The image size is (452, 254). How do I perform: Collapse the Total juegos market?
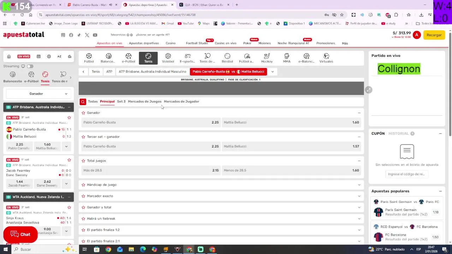coord(359,161)
